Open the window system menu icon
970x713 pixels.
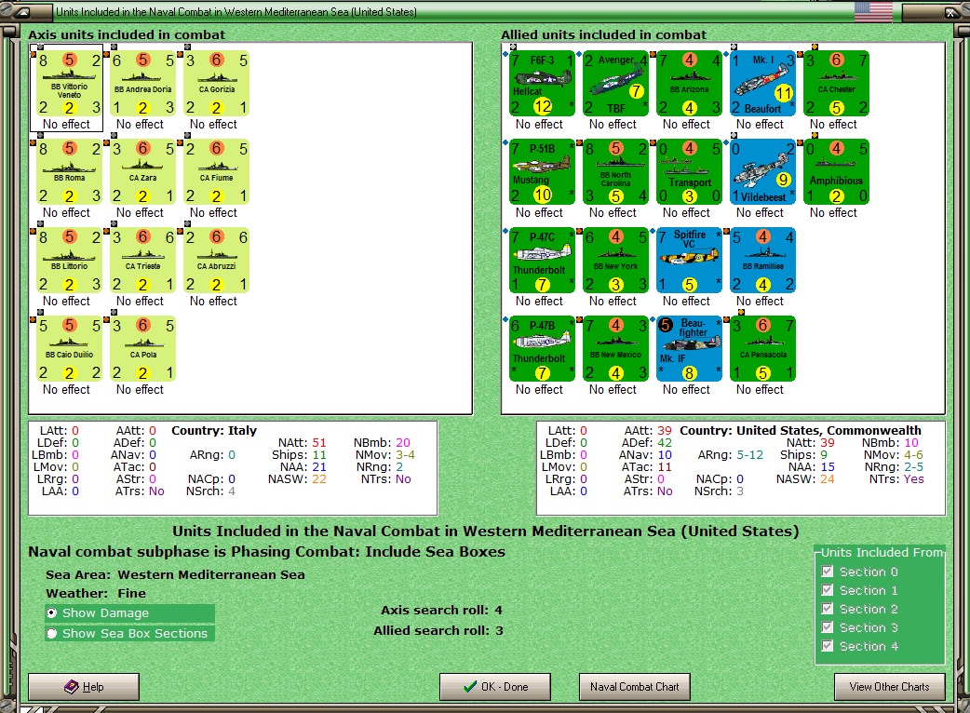[x=21, y=12]
